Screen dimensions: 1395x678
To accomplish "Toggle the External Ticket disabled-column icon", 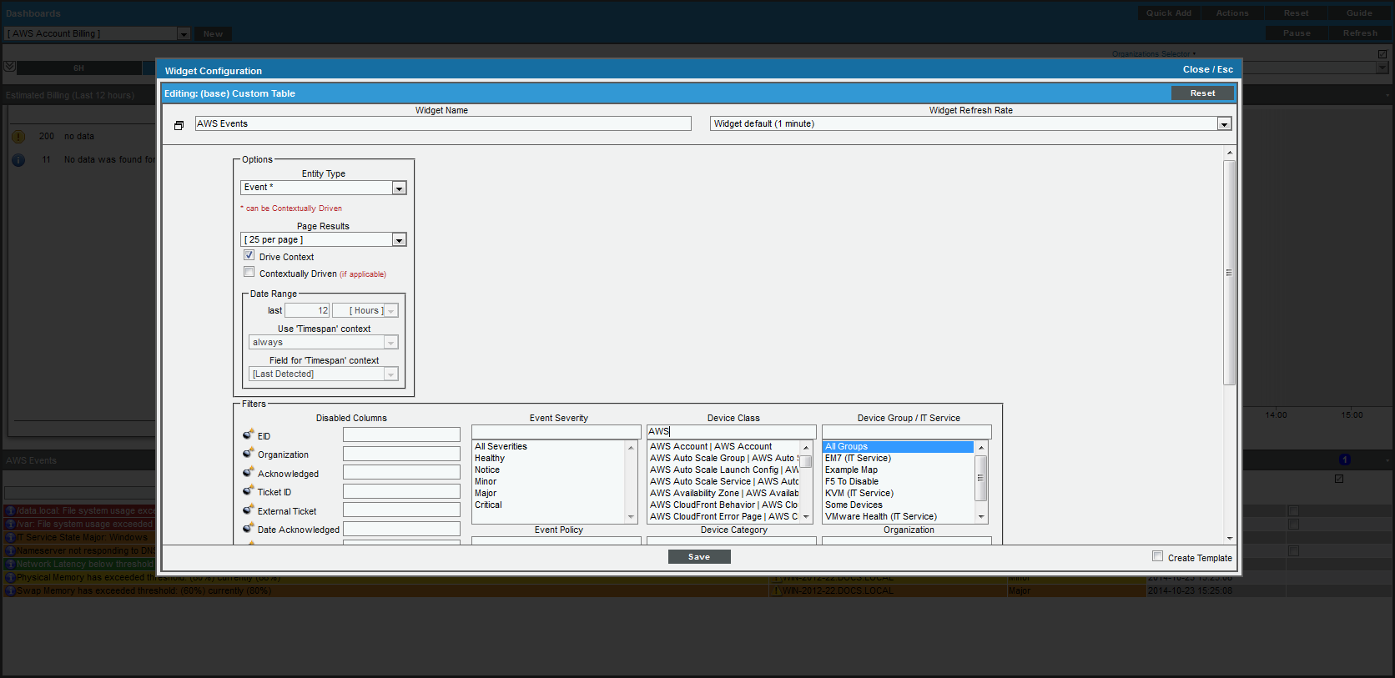I will pos(248,510).
